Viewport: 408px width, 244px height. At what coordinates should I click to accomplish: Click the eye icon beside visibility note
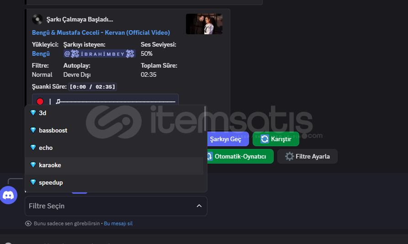[x=28, y=223]
